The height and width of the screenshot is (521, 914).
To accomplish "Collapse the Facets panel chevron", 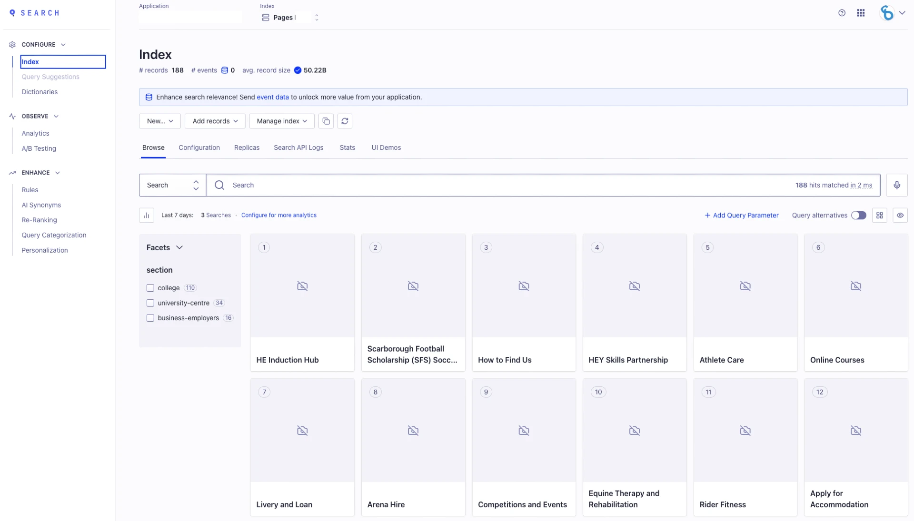I will [179, 247].
